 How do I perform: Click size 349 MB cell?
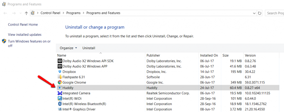(x=236, y=83)
